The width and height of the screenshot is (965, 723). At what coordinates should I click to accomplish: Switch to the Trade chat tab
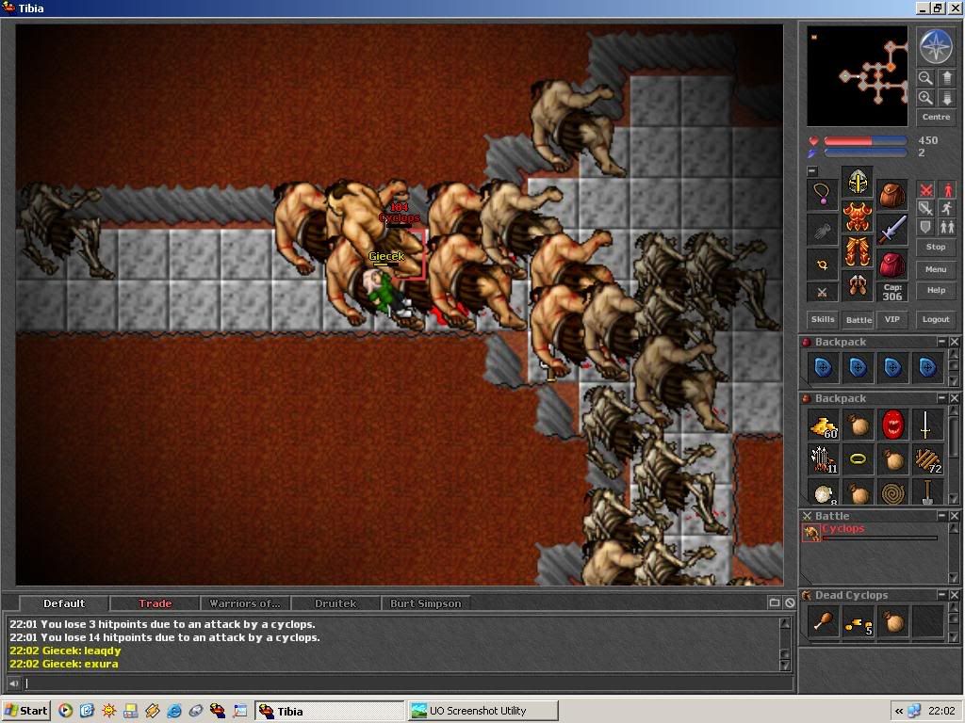point(155,603)
